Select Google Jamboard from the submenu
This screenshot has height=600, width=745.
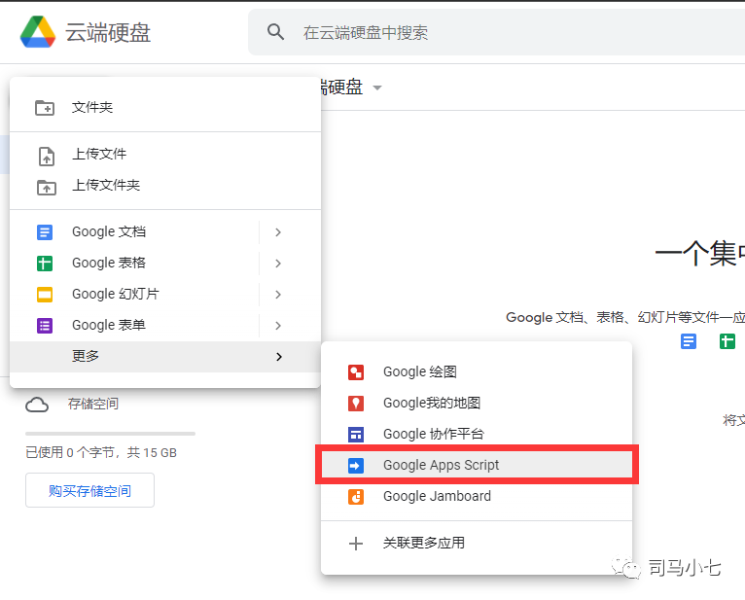(x=477, y=496)
